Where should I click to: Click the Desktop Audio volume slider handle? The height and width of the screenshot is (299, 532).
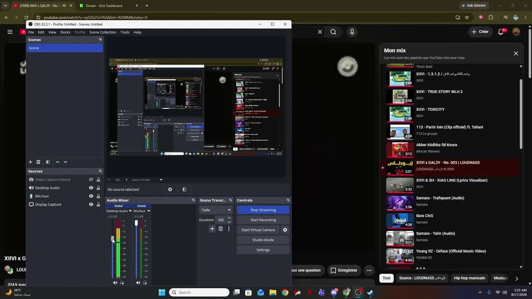point(112,239)
